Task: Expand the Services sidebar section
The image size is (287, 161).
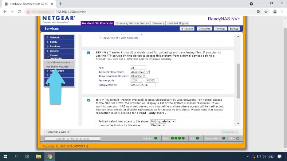Action: (59, 47)
